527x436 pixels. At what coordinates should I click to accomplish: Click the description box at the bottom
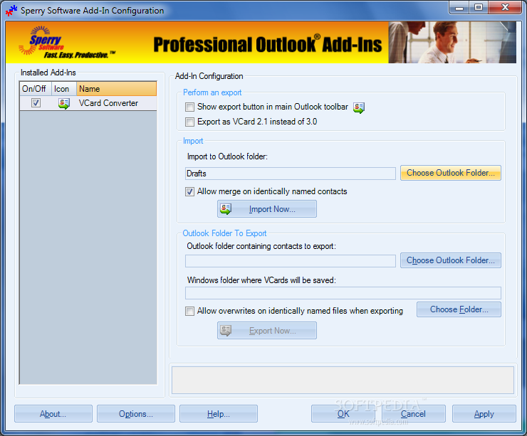tap(343, 380)
